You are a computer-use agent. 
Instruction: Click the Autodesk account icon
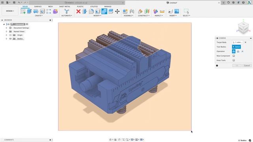click(249, 3)
